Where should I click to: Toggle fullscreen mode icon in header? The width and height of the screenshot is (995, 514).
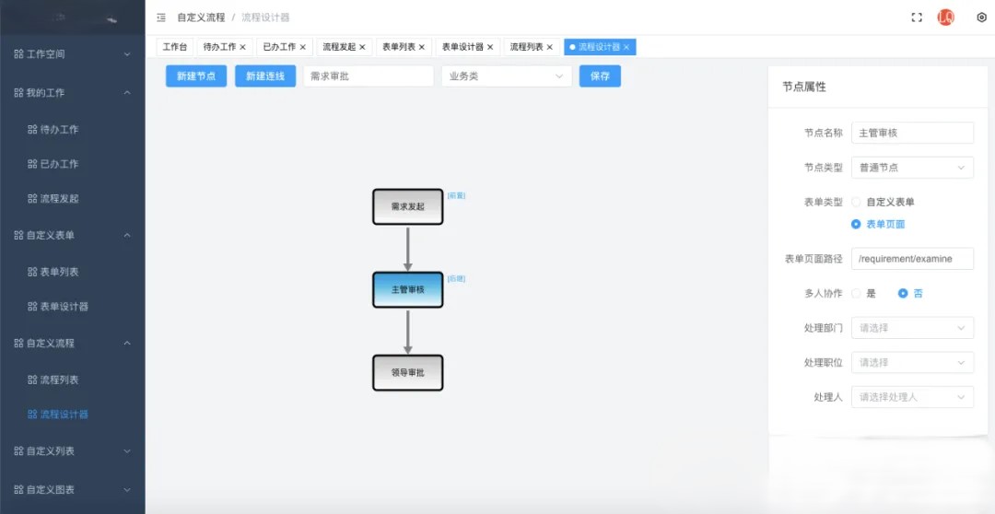pos(917,18)
